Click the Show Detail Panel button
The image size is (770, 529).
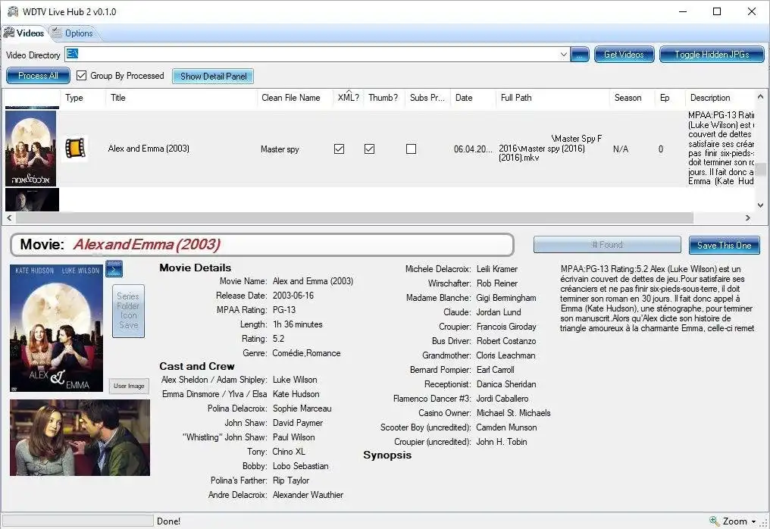[213, 76]
